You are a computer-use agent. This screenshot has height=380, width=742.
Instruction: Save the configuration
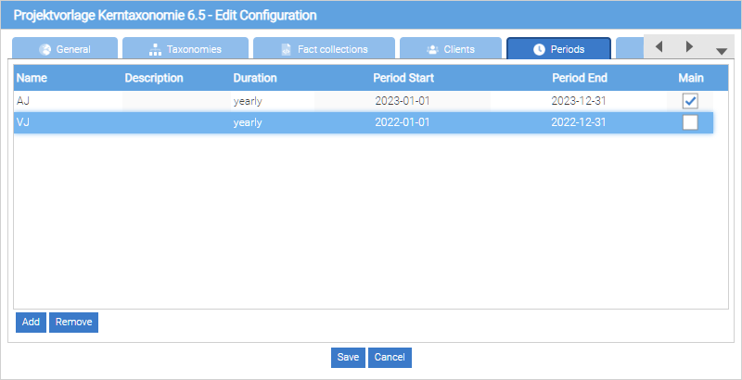348,358
